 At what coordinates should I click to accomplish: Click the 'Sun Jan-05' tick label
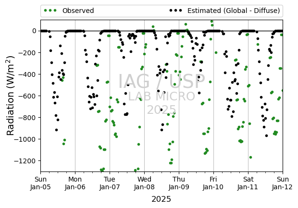[x=40, y=183]
